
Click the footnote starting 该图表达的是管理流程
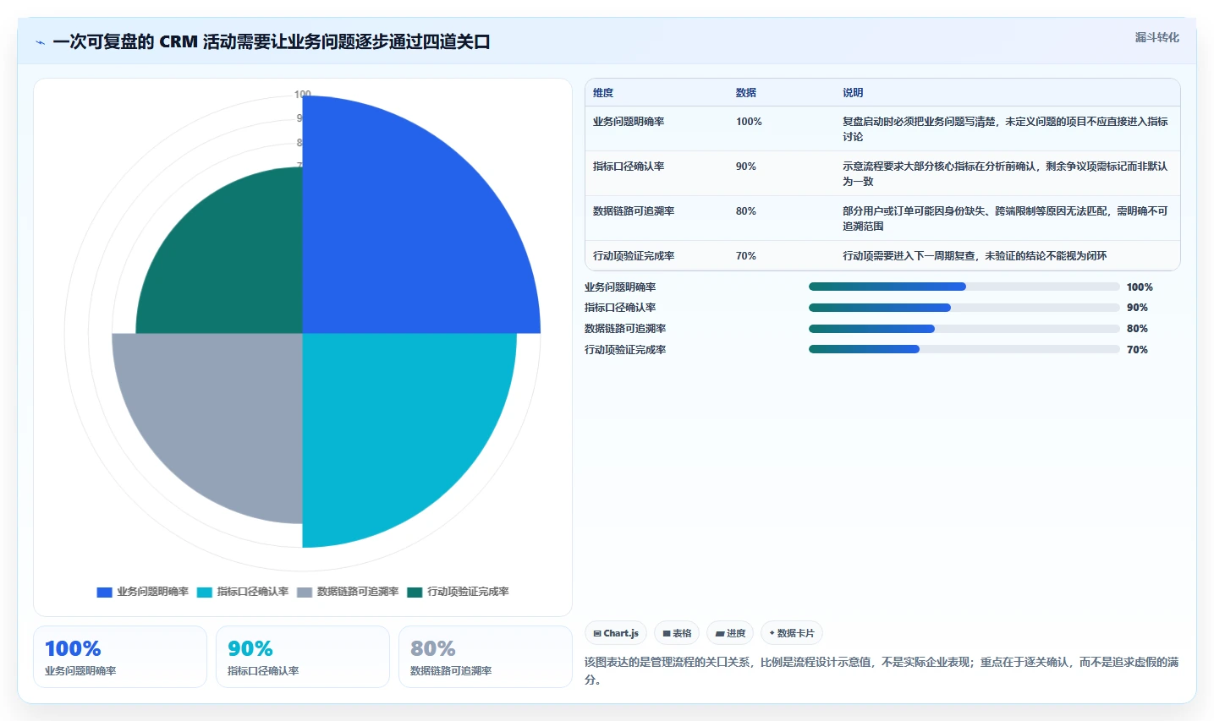(x=882, y=670)
